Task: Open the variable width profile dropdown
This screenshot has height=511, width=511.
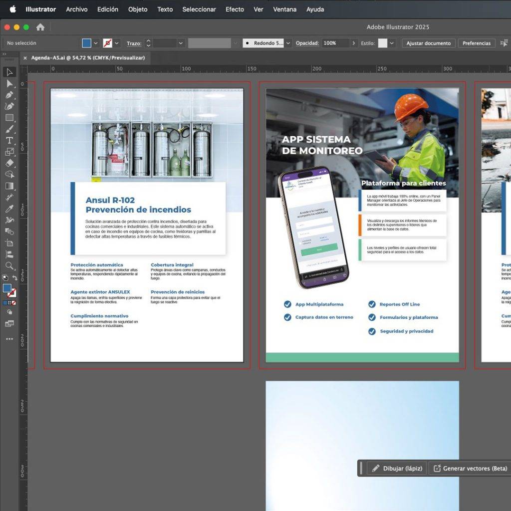Action: point(236,43)
